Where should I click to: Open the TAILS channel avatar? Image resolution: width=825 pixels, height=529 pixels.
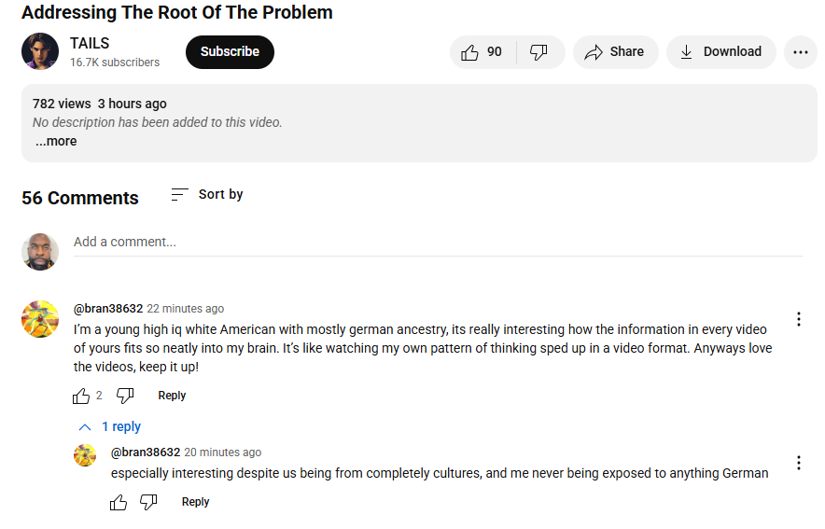click(x=40, y=51)
